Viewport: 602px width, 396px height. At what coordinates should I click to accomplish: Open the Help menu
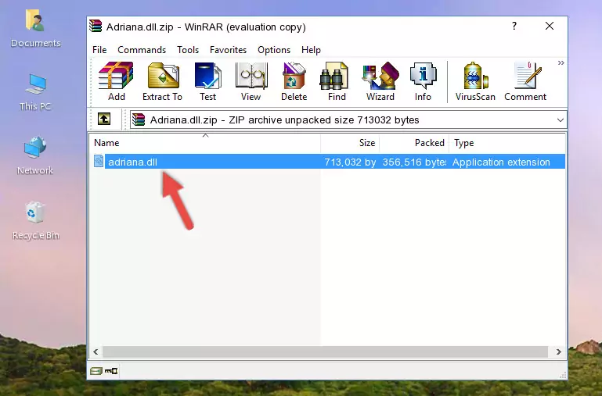coord(311,50)
